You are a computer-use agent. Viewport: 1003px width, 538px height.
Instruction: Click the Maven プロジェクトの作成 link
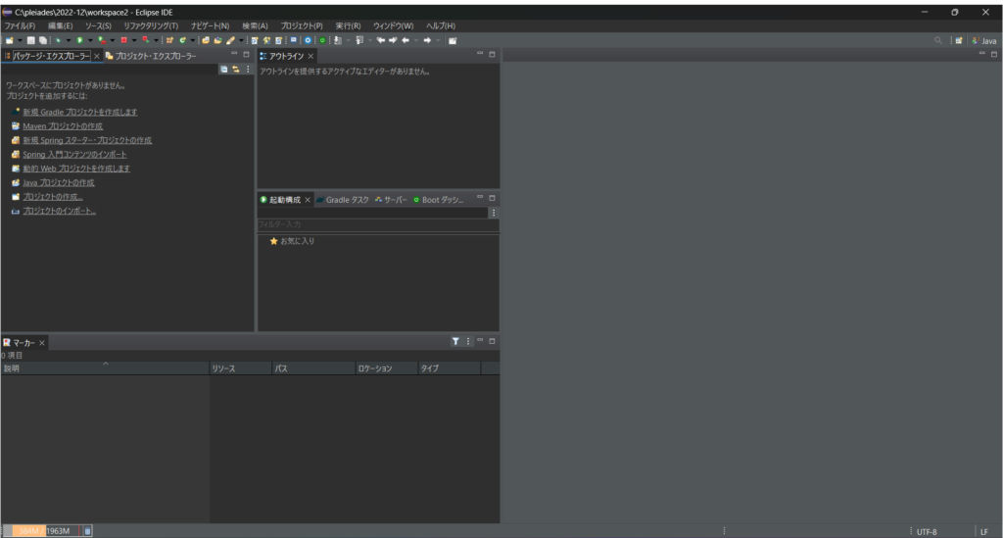click(63, 126)
